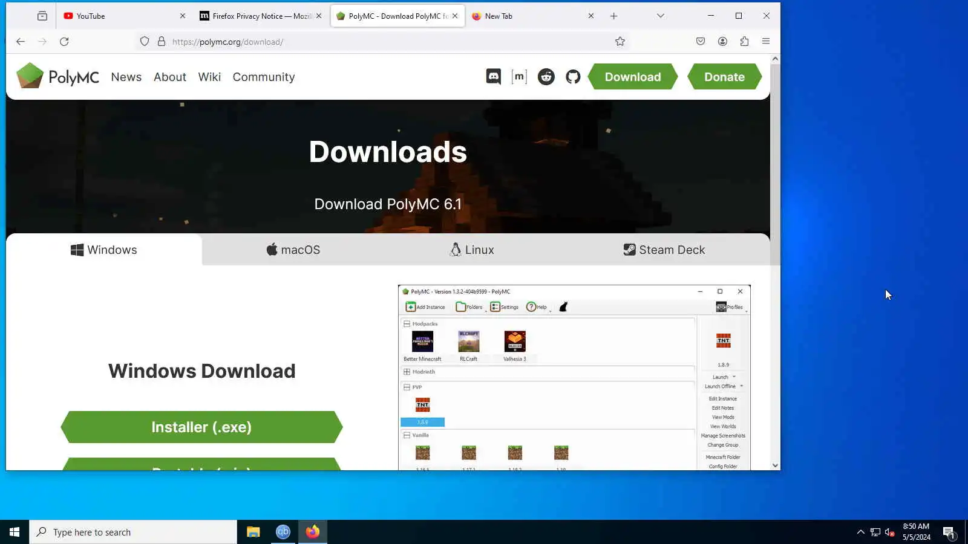This screenshot has height=544, width=968.
Task: Click the volume tray icon
Action: coord(890,533)
